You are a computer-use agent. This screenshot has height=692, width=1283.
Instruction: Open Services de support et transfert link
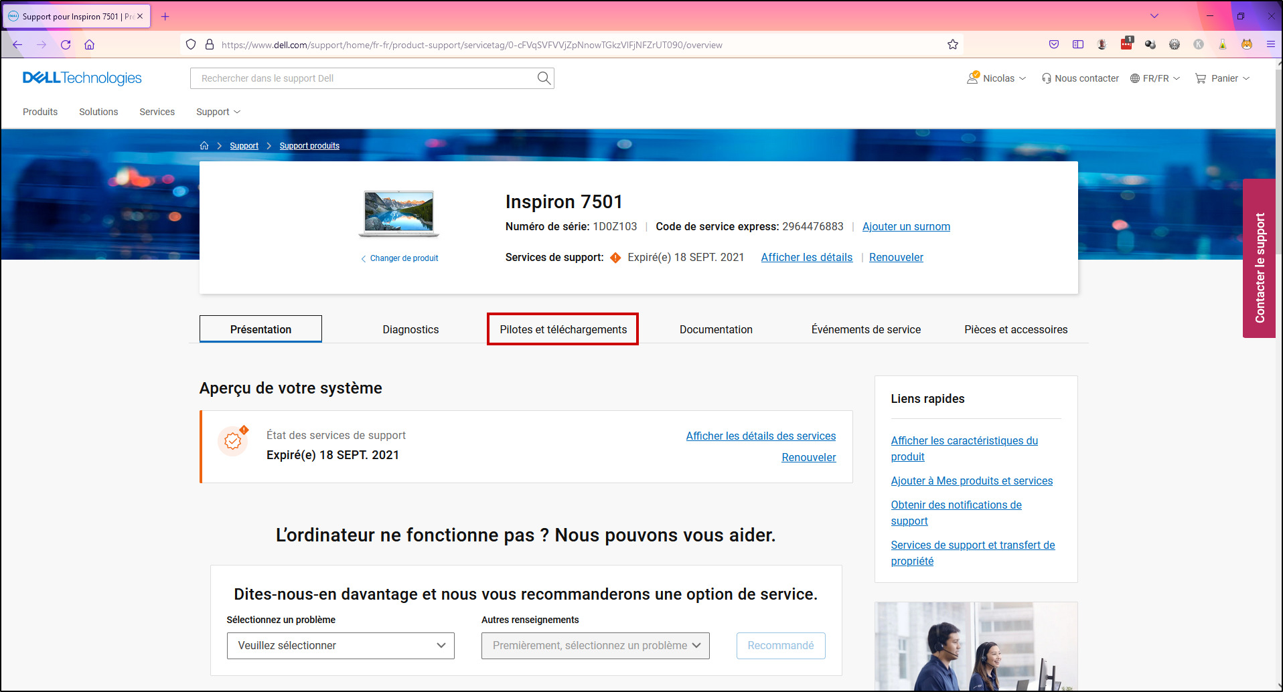(x=973, y=553)
